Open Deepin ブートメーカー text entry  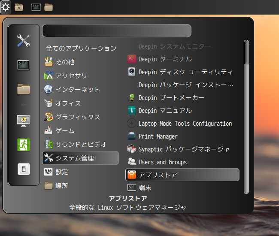click(171, 98)
